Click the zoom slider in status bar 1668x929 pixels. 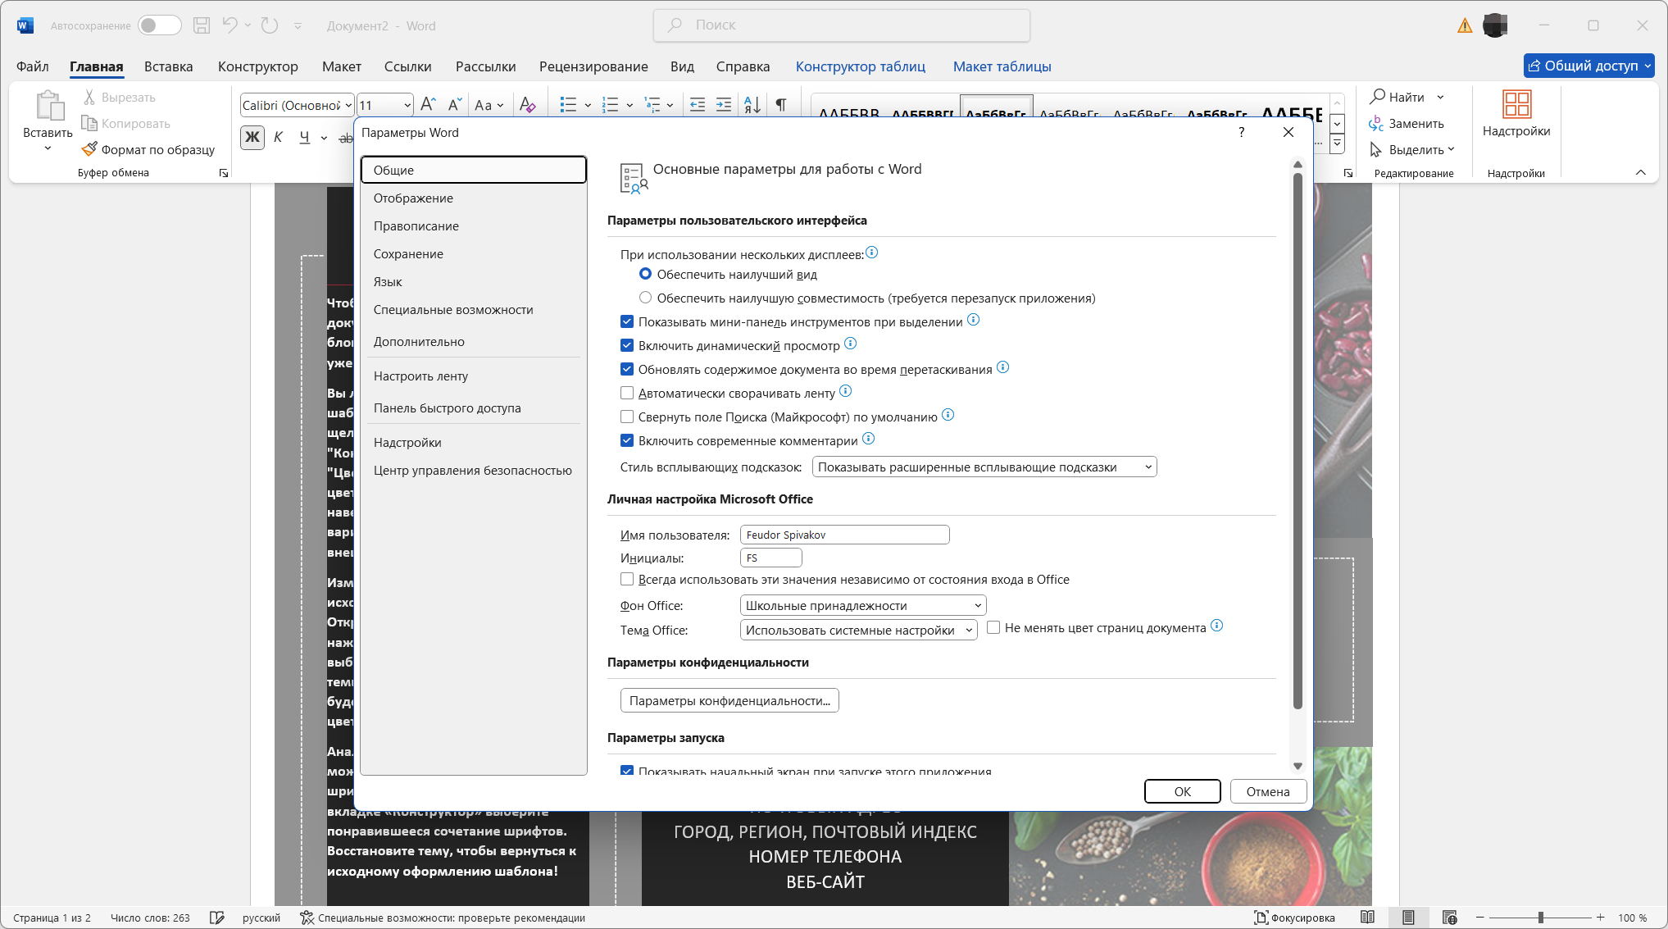(1540, 918)
